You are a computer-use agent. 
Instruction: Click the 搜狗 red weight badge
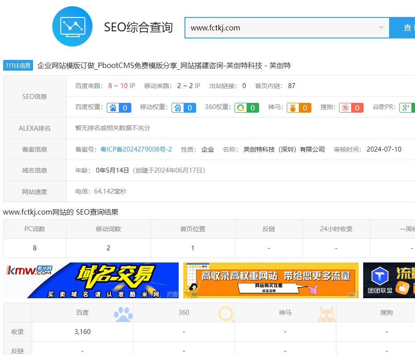351,108
